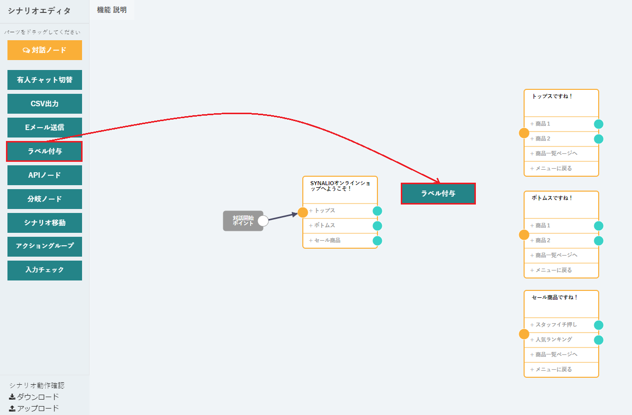Click the アクショングループ part button
This screenshot has width=632, height=415.
tap(45, 246)
